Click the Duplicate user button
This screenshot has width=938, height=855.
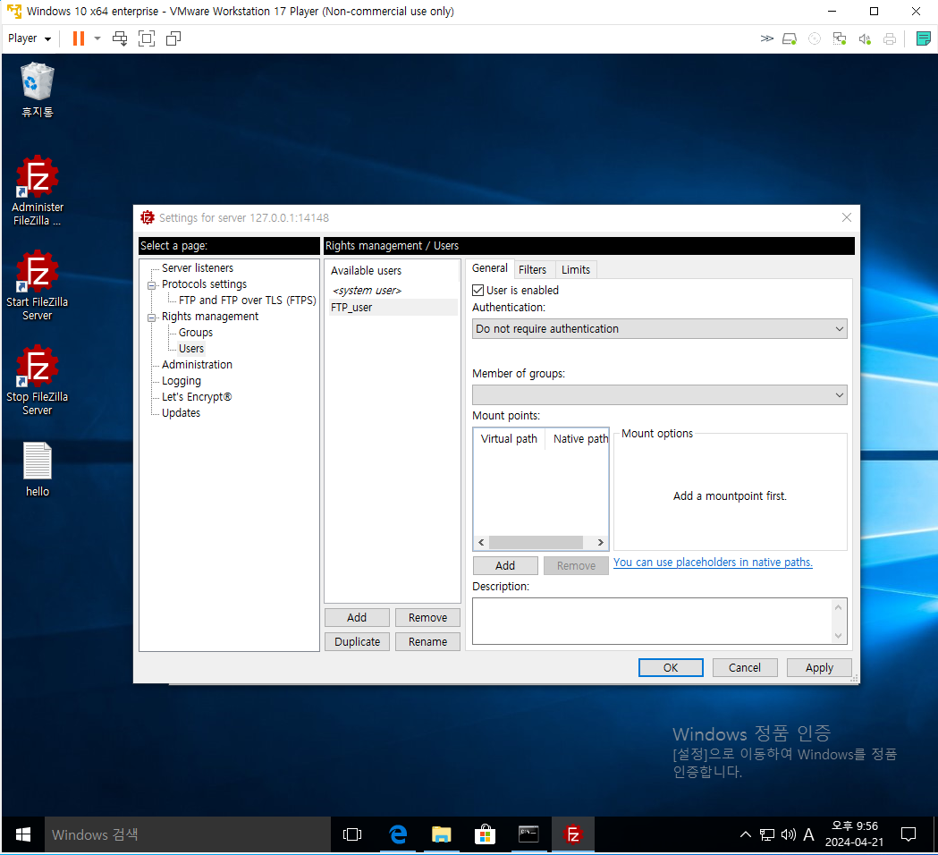coord(357,642)
